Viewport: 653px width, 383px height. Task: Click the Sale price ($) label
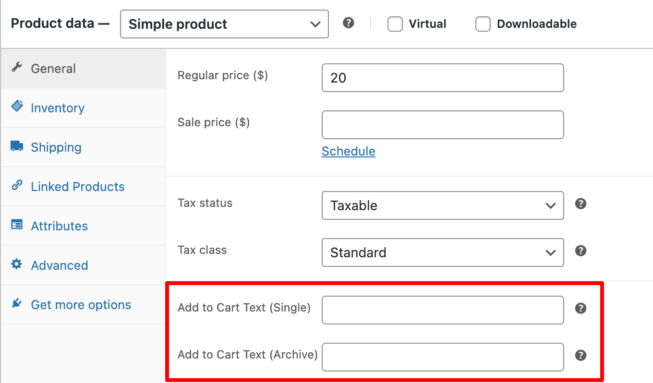coord(214,122)
